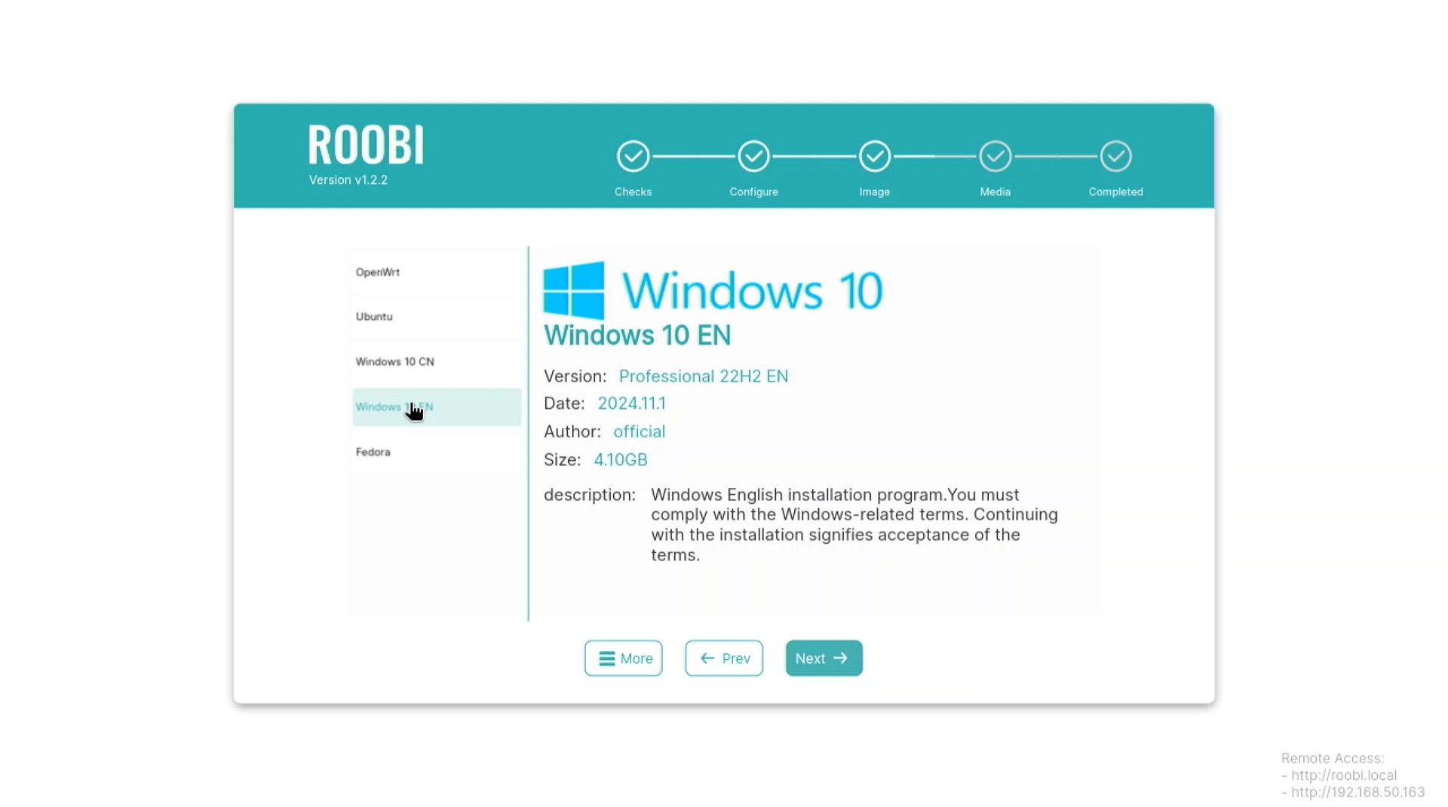Click the Professional 22H2 EN version value
The height and width of the screenshot is (807, 1448).
coord(704,376)
